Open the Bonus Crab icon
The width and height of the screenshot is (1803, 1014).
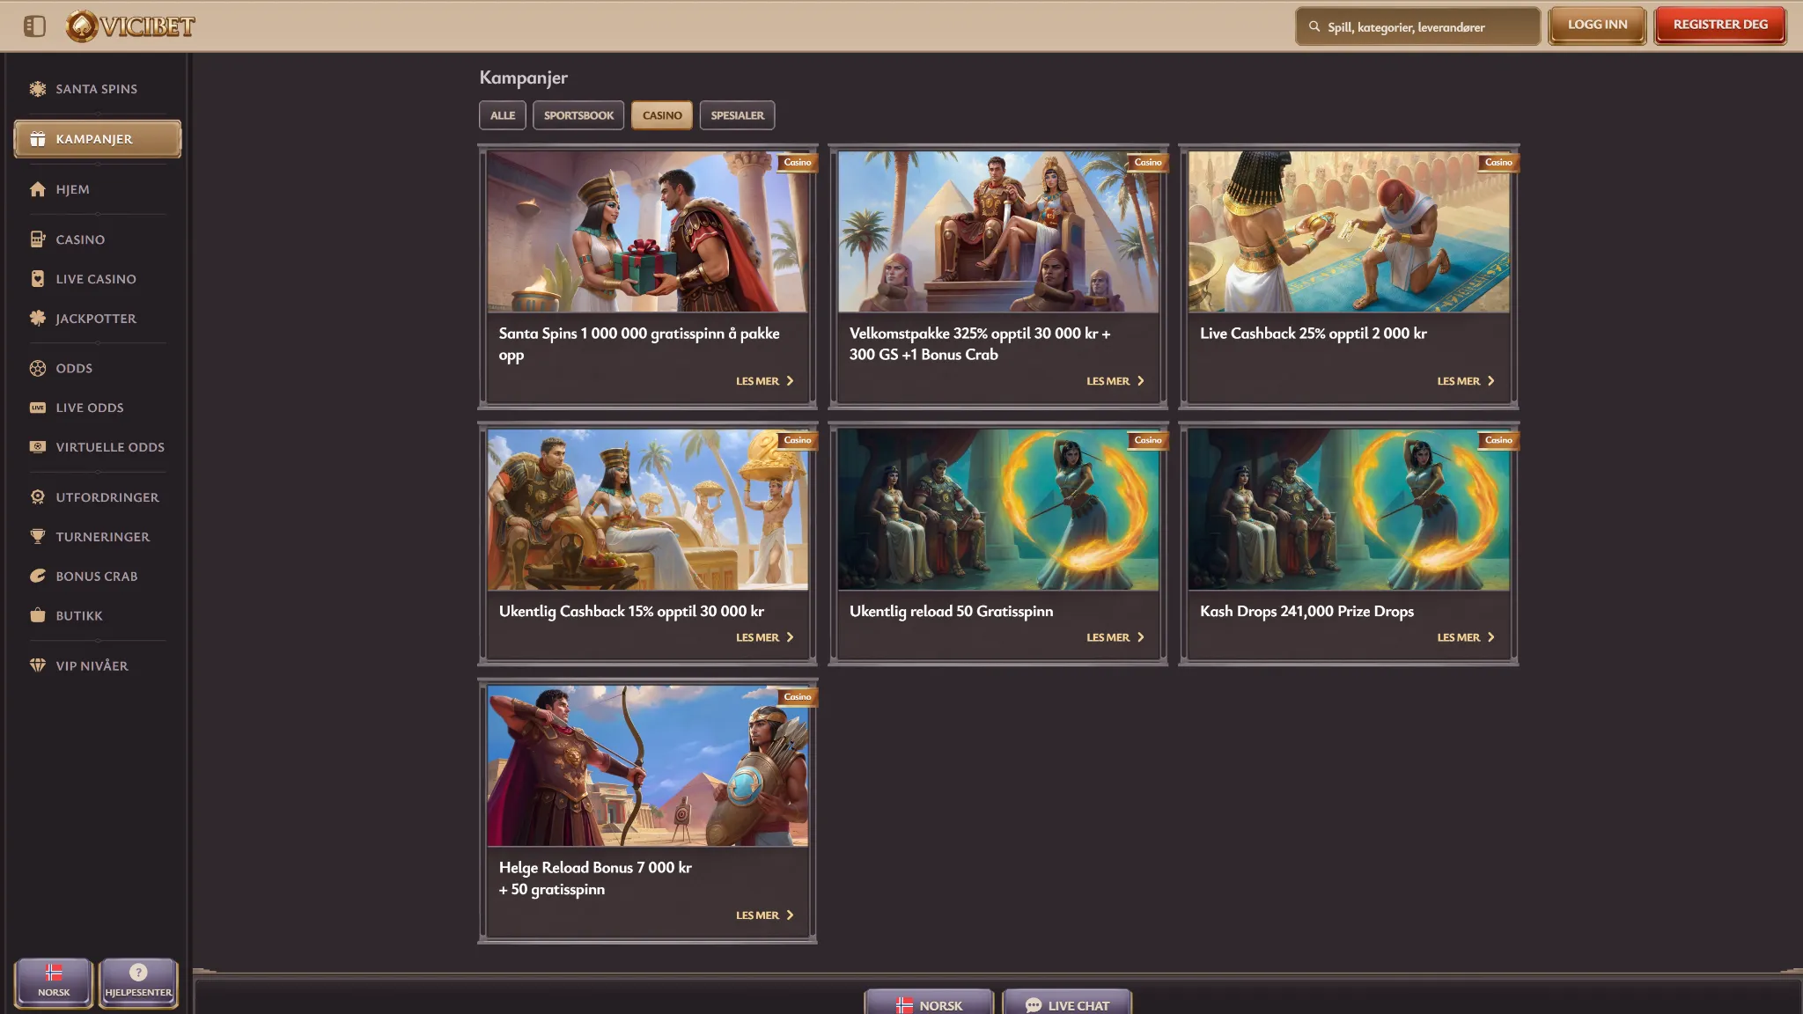point(37,577)
